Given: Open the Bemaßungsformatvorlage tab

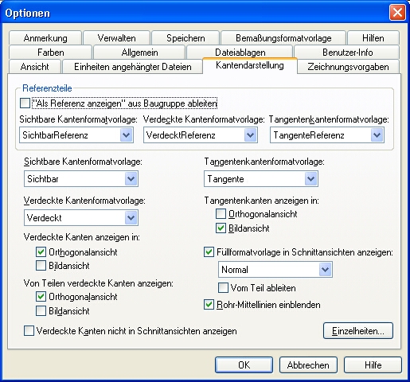Looking at the screenshot, I should (283, 38).
